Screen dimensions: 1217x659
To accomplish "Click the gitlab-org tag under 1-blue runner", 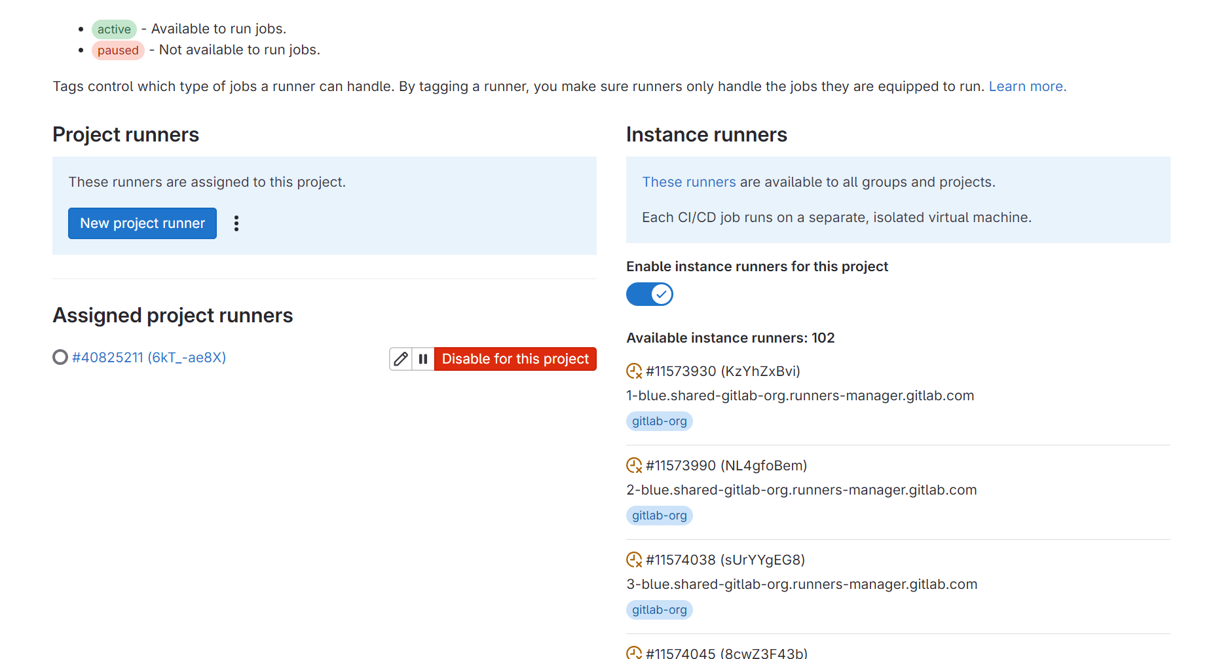I will pos(660,421).
